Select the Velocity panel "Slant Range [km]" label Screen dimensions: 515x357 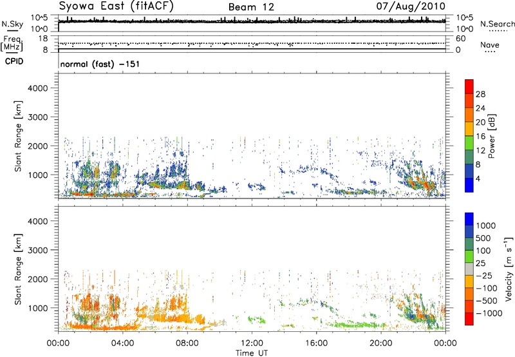(18, 269)
